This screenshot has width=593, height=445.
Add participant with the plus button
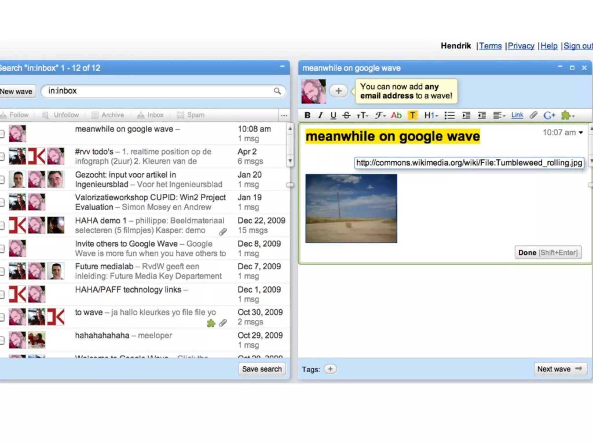click(x=338, y=91)
